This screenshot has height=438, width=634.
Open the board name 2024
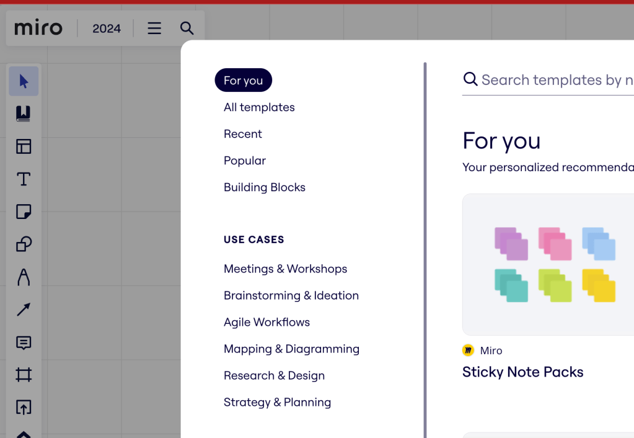pos(107,29)
